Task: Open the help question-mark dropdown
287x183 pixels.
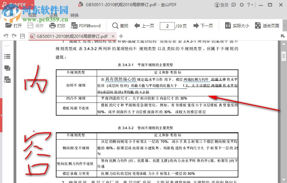Action: point(250,5)
